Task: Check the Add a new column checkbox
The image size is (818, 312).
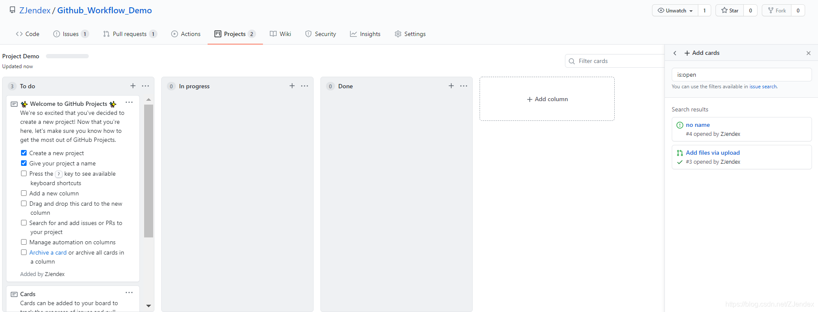Action: tap(24, 193)
